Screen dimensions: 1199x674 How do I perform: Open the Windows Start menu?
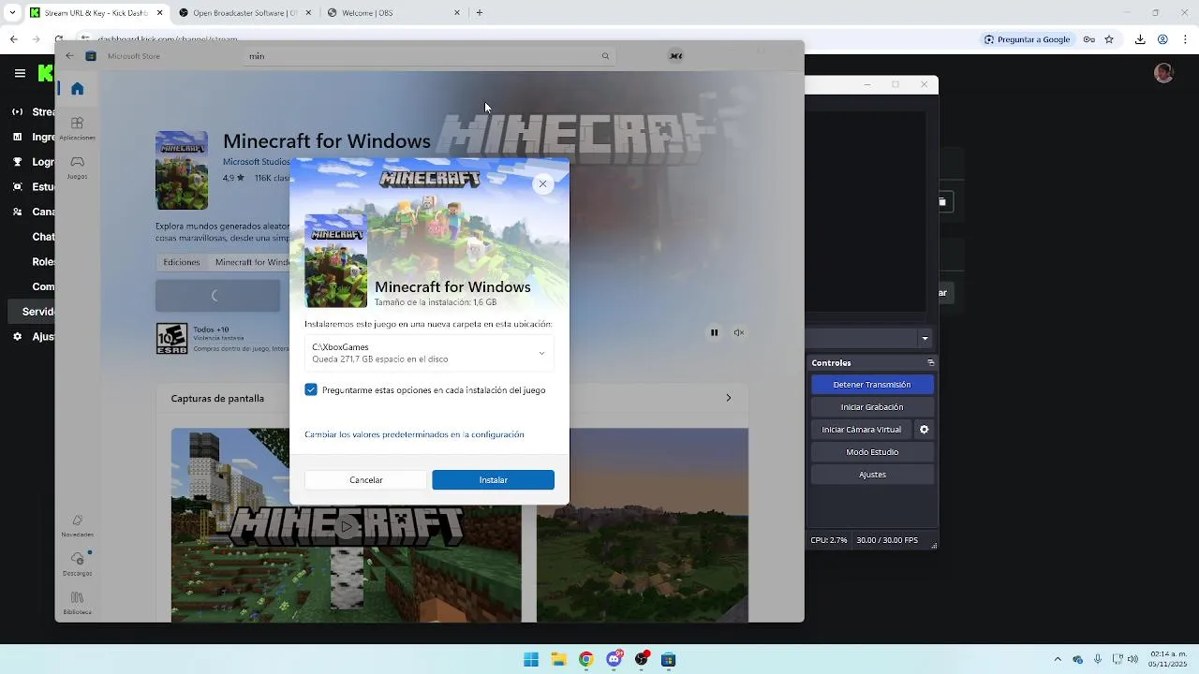pos(531,659)
